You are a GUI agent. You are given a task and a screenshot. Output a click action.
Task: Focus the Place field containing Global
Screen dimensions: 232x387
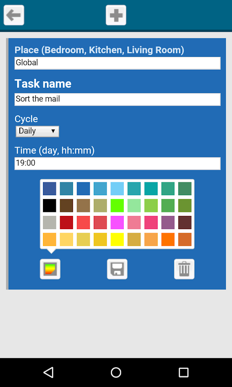point(117,63)
